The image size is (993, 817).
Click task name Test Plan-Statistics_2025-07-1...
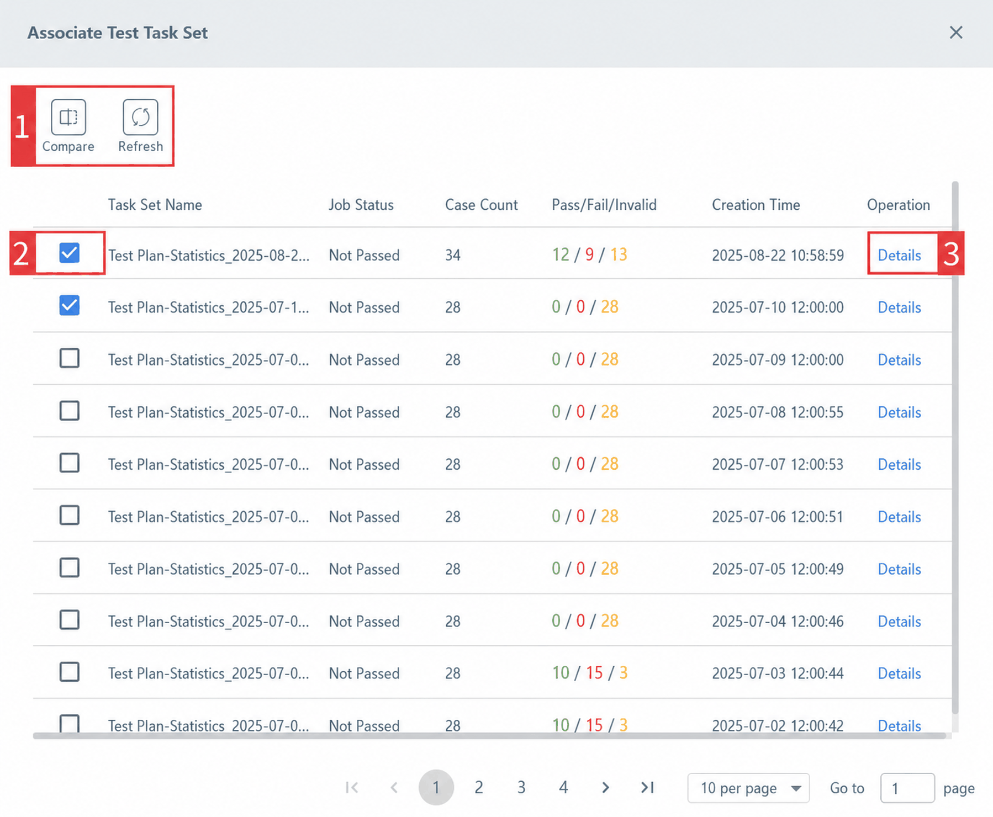pyautogui.click(x=208, y=307)
